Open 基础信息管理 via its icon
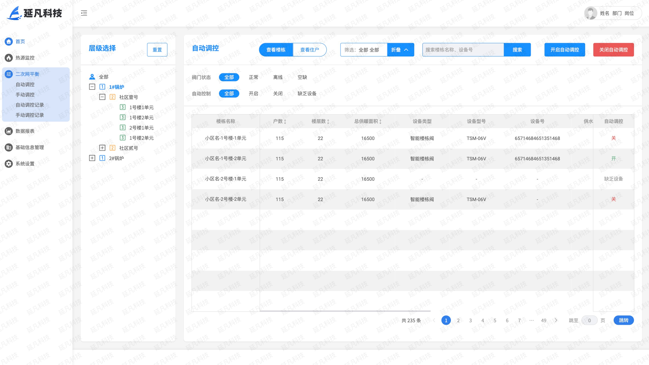Image resolution: width=649 pixels, height=365 pixels. tap(9, 147)
